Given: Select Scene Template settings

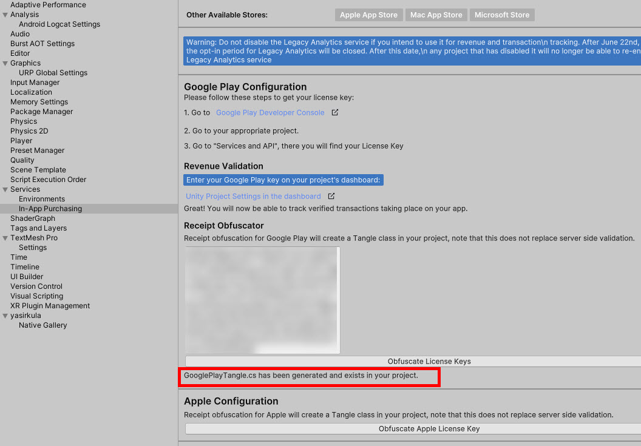Looking at the screenshot, I should [38, 170].
